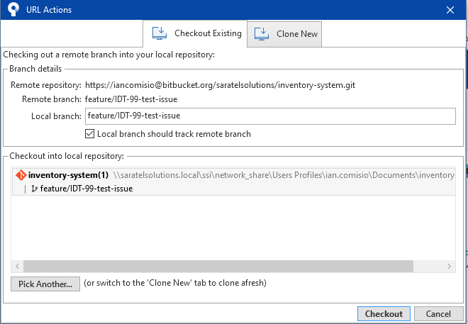The height and width of the screenshot is (324, 468).
Task: Focus the Local branch text field
Action: tap(270, 116)
